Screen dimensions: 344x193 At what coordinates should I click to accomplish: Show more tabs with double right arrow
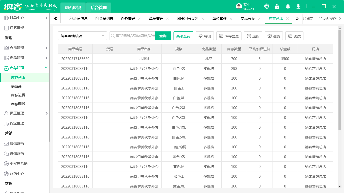(297, 19)
